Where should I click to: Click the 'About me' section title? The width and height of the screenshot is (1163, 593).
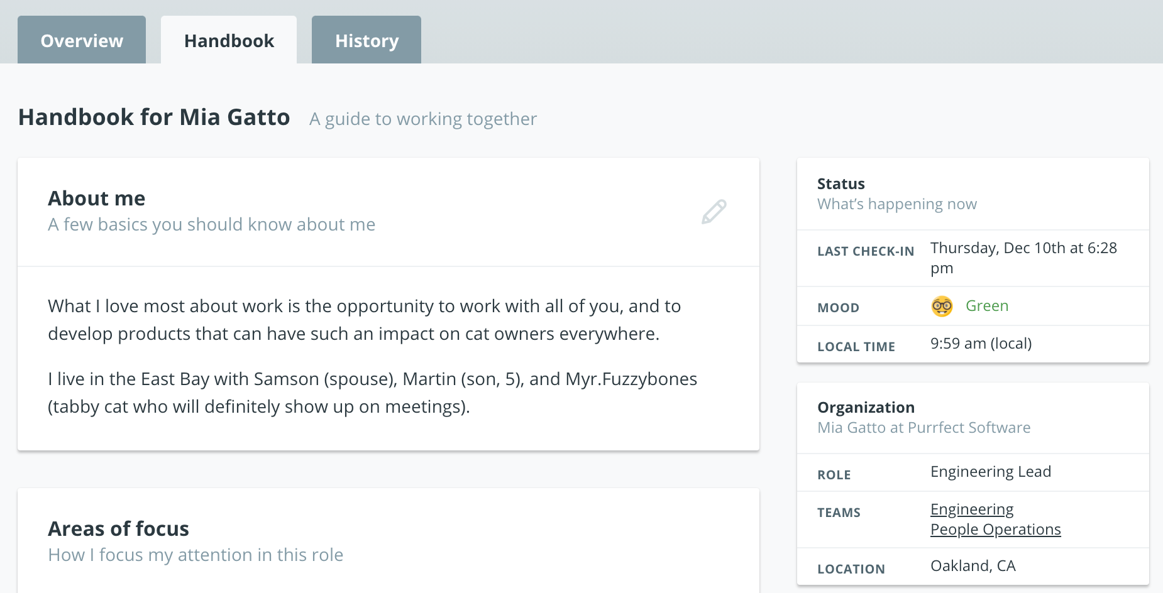point(97,199)
